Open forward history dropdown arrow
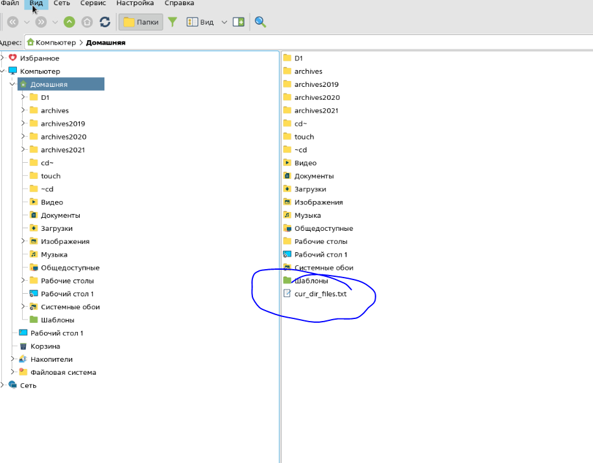The height and width of the screenshot is (463, 593). (x=55, y=22)
